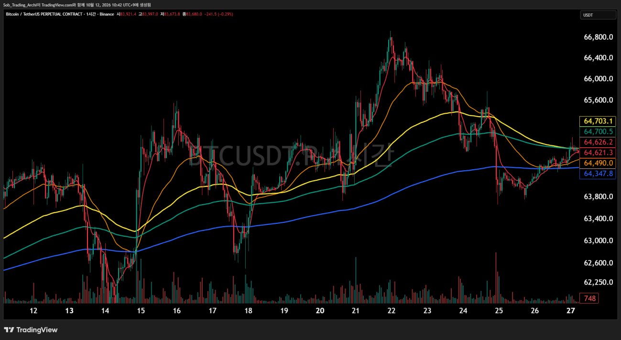Click date 15 on the time axis
The height and width of the screenshot is (340, 621).
pyautogui.click(x=141, y=311)
